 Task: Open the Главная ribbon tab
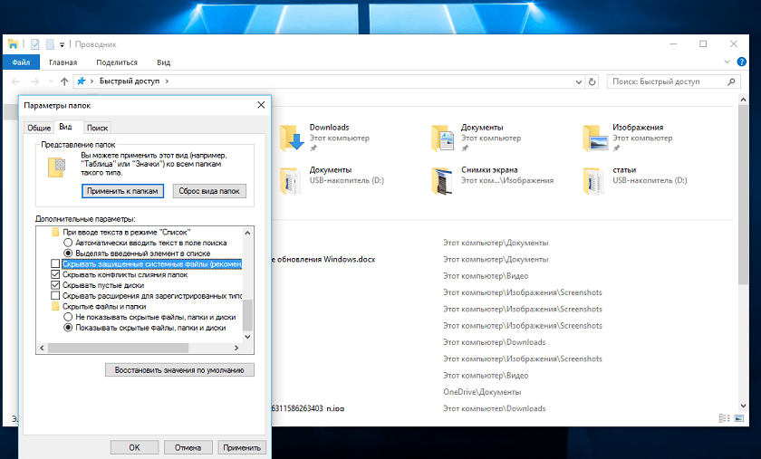point(63,62)
